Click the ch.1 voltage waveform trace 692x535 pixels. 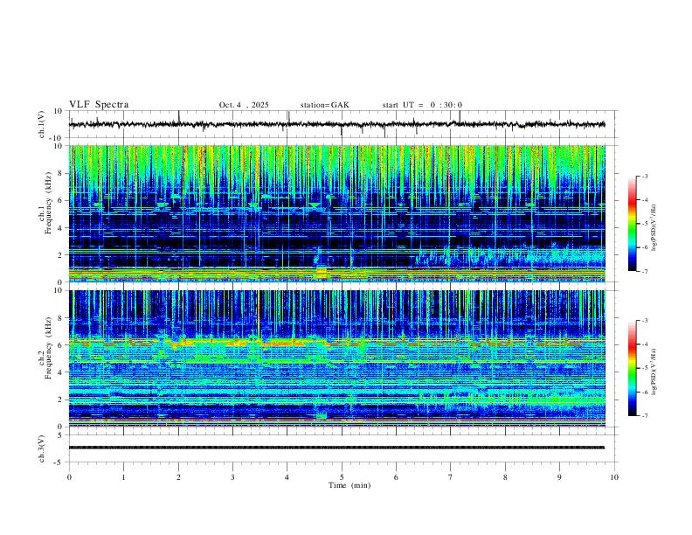point(336,124)
